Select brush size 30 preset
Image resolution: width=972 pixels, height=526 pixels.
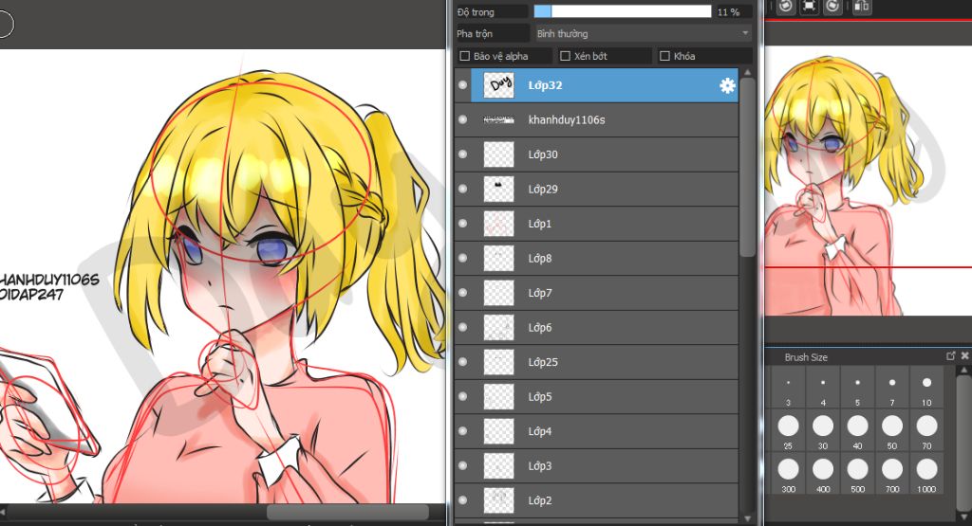coord(823,430)
